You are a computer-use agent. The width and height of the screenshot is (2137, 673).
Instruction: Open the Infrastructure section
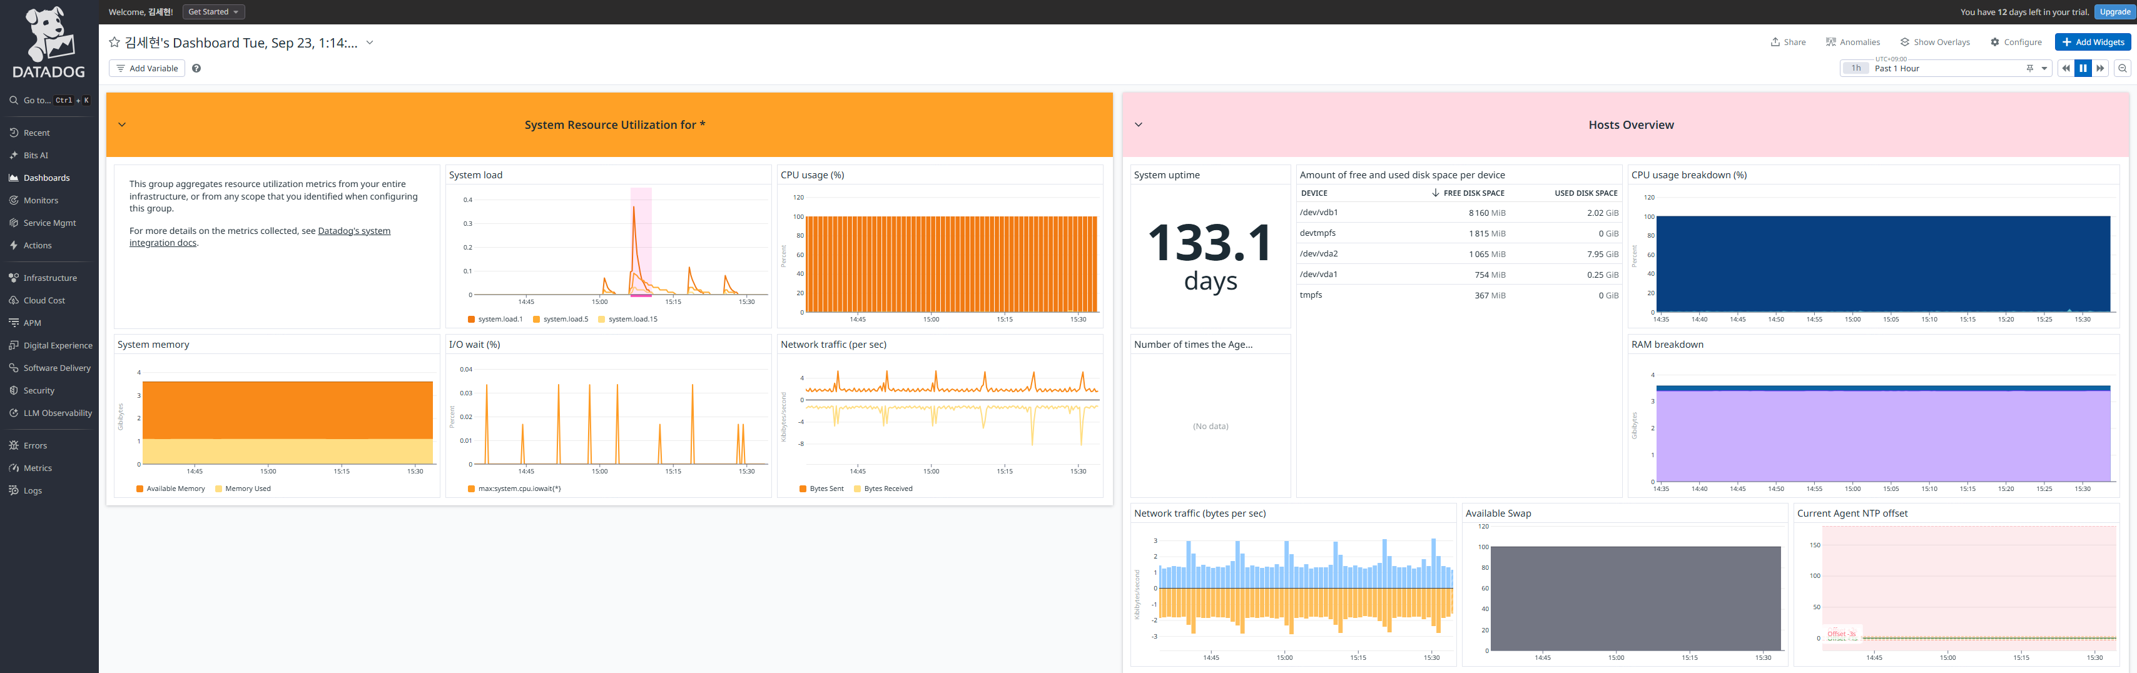point(50,278)
